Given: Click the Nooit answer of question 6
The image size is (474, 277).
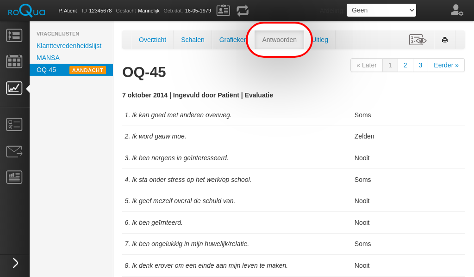Looking at the screenshot, I should pos(362,223).
